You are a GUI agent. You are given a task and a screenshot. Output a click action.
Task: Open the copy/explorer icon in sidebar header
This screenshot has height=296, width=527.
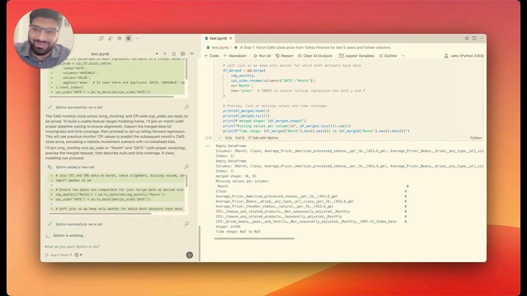pyautogui.click(x=101, y=38)
